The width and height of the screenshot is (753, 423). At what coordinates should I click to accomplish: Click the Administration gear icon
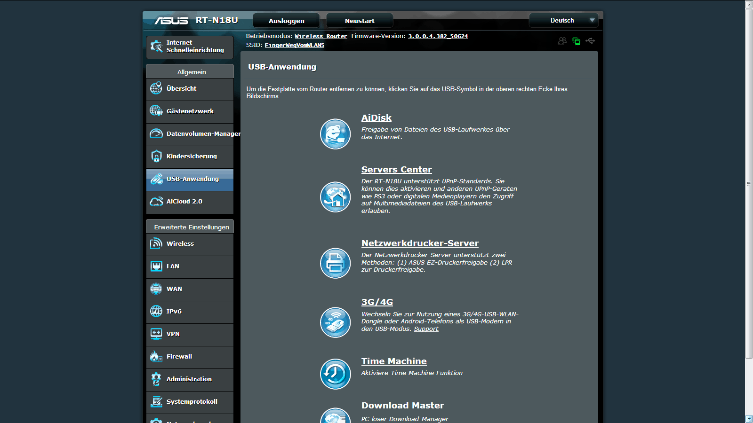(x=156, y=379)
